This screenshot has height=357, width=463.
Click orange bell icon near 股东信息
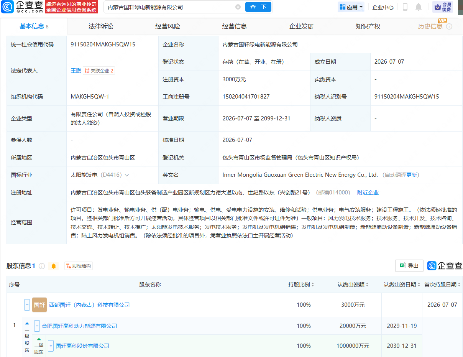[x=54, y=266]
